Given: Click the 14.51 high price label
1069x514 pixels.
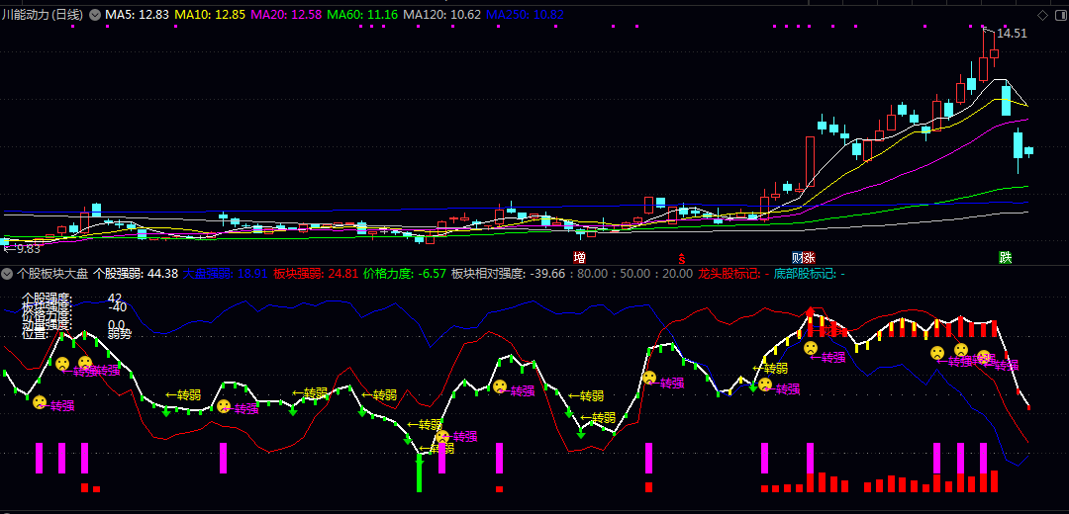Looking at the screenshot, I should coord(1012,34).
